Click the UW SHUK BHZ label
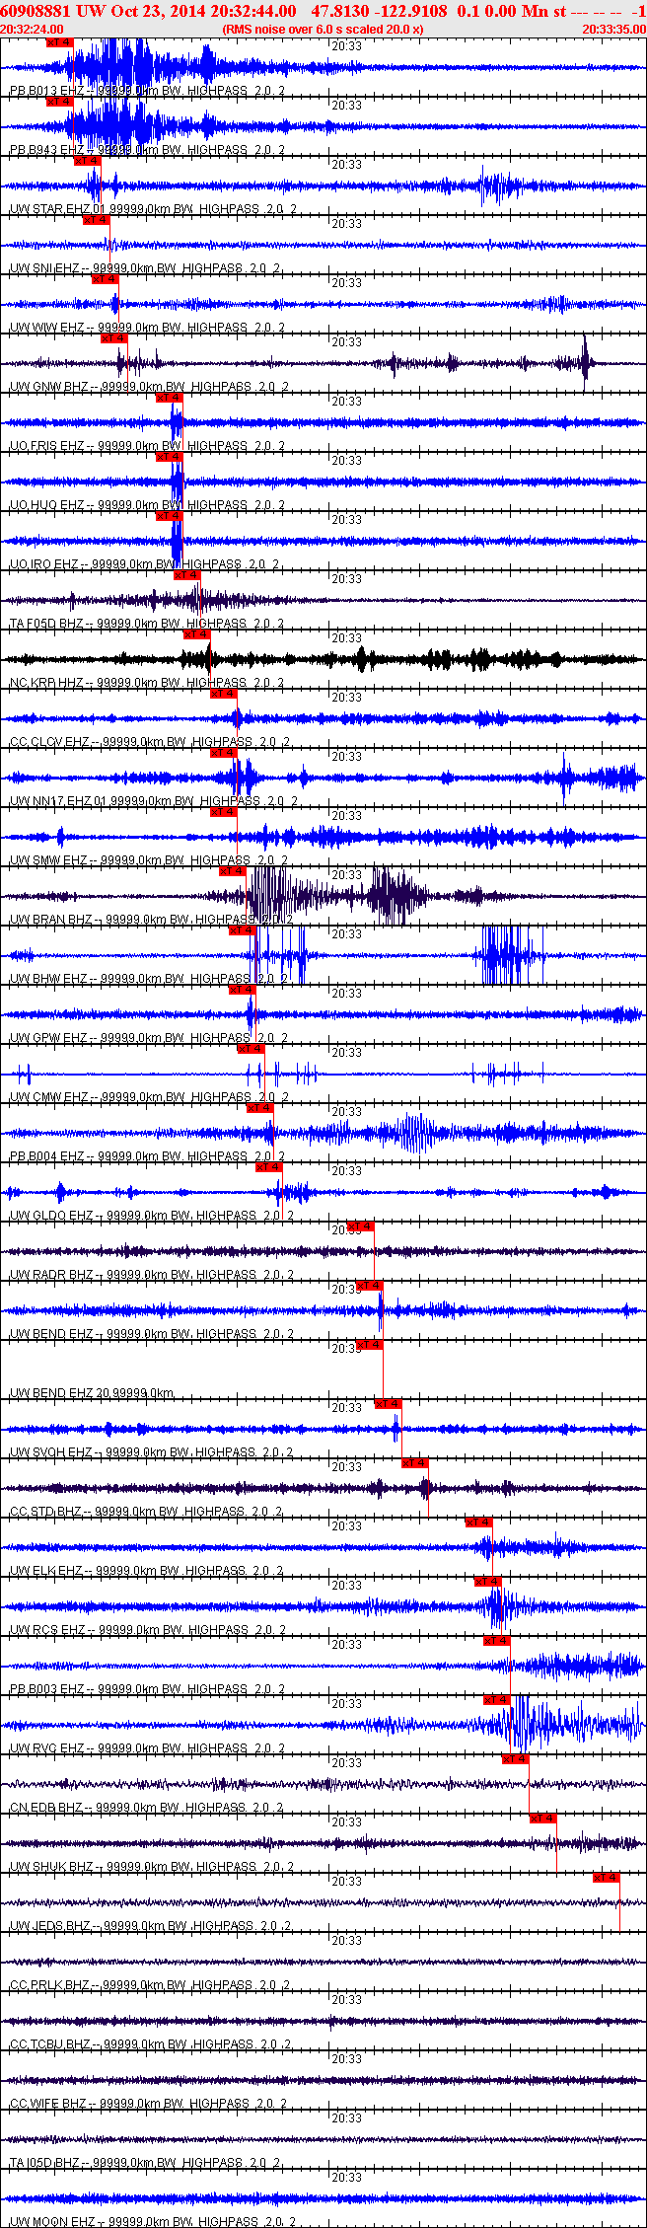This screenshot has height=2228, width=647. point(152,1867)
